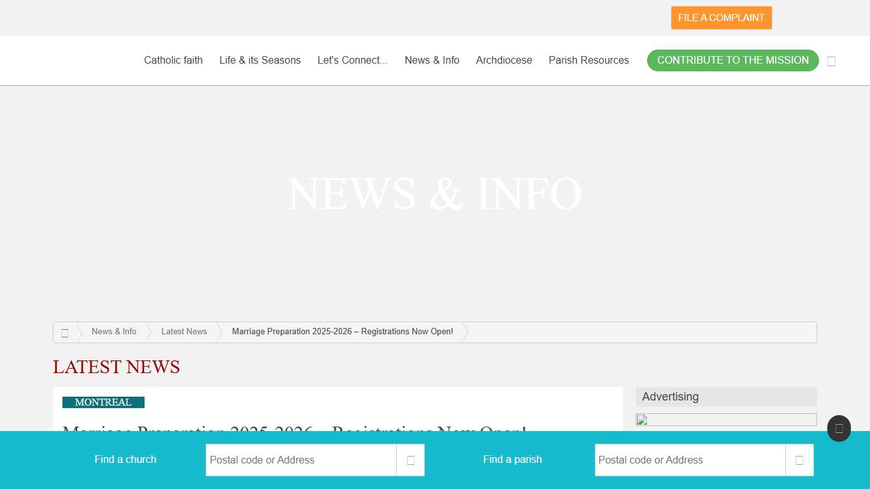This screenshot has width=870, height=489.
Task: Click Contribute to the Mission button
Action: (732, 60)
